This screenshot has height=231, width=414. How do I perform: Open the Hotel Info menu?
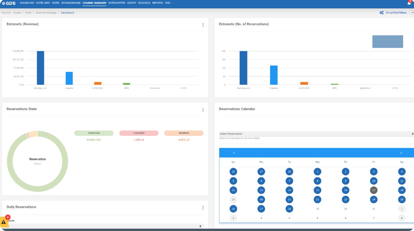(43, 3)
